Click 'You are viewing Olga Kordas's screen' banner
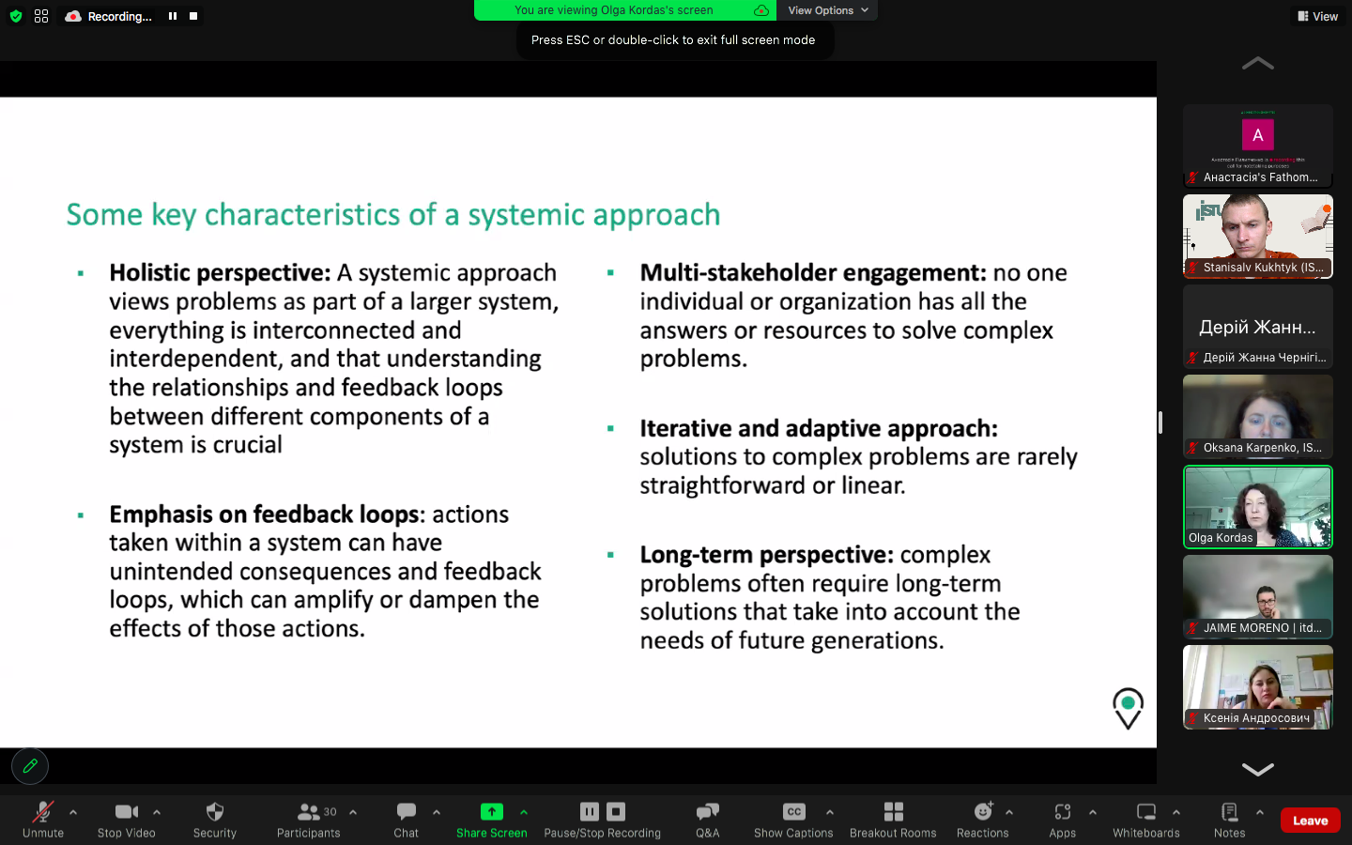The image size is (1352, 845). point(614,10)
